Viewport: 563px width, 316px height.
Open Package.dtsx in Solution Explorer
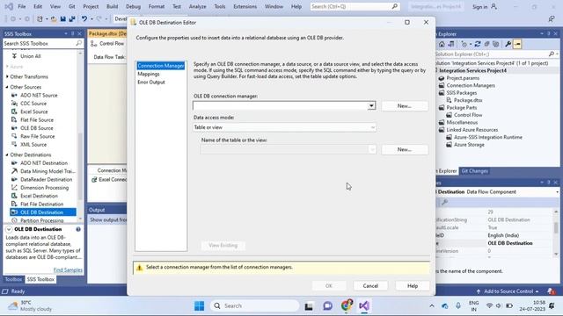(x=467, y=100)
